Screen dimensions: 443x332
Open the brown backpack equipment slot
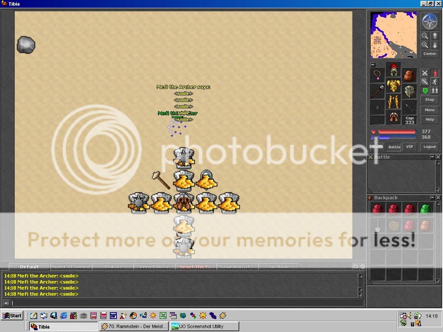coord(409,76)
